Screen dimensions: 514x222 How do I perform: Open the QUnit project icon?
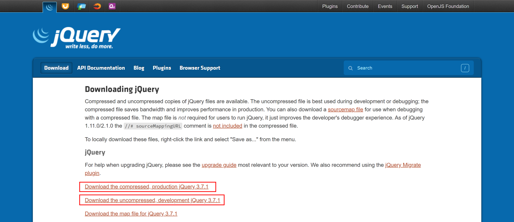pos(112,6)
